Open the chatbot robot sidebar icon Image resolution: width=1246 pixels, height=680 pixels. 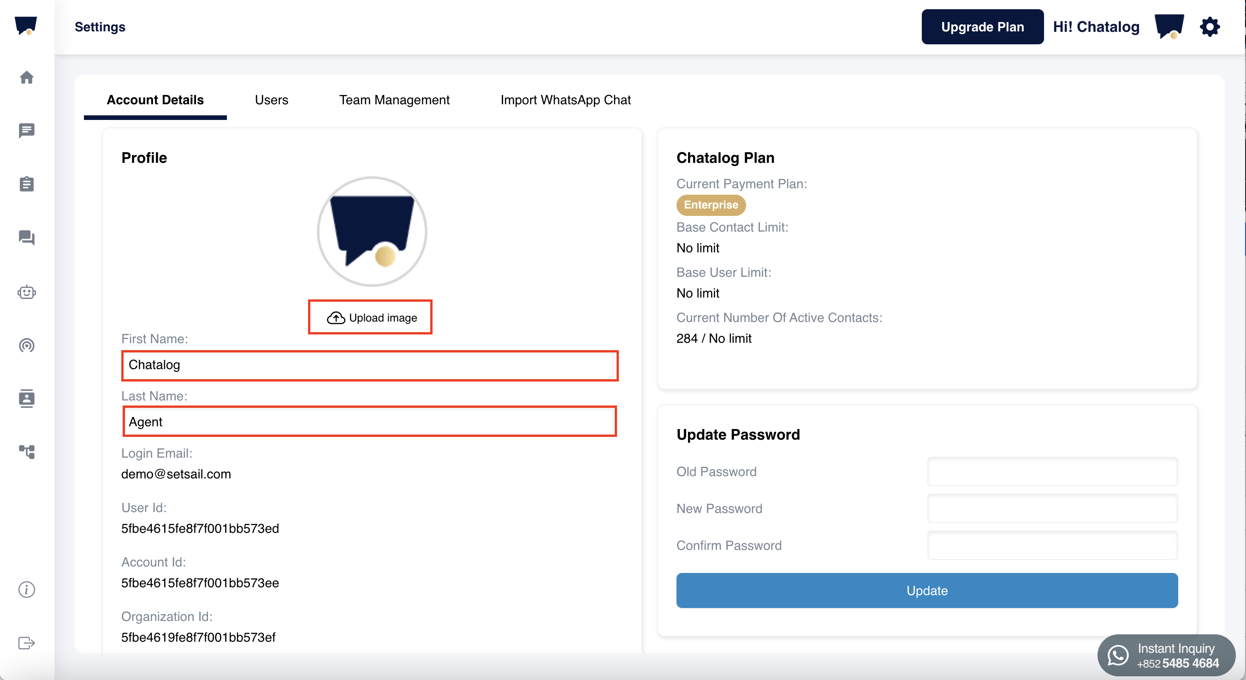27,292
